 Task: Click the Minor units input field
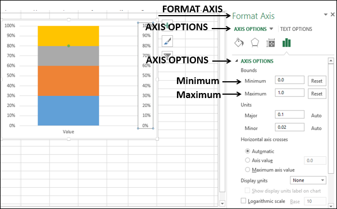pos(289,127)
